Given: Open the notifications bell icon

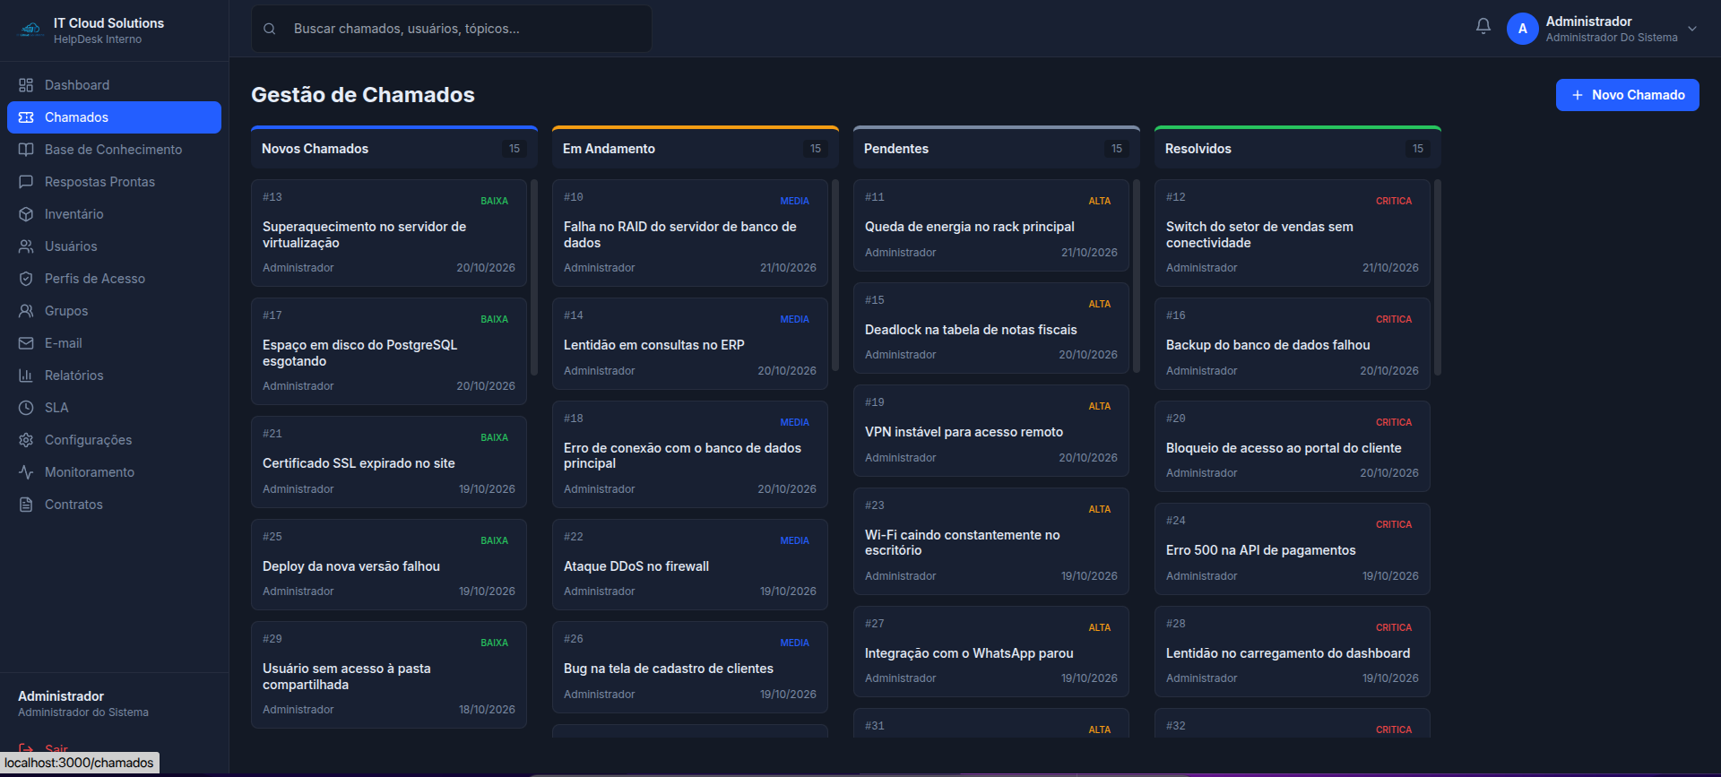Looking at the screenshot, I should [1483, 27].
